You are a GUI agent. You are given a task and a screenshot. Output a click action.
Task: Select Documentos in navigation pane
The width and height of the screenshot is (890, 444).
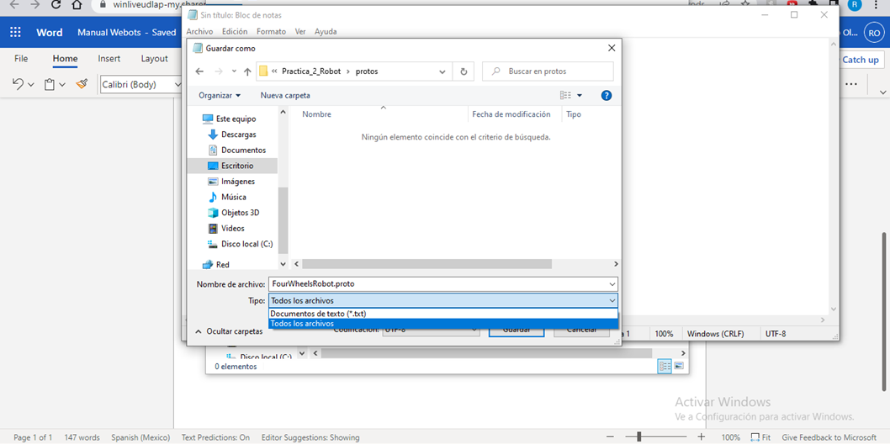[236, 151]
